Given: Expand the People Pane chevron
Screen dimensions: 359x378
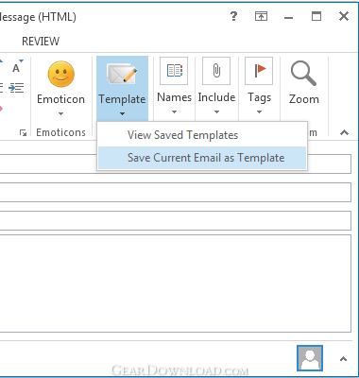Looking at the screenshot, I should pos(344,359).
